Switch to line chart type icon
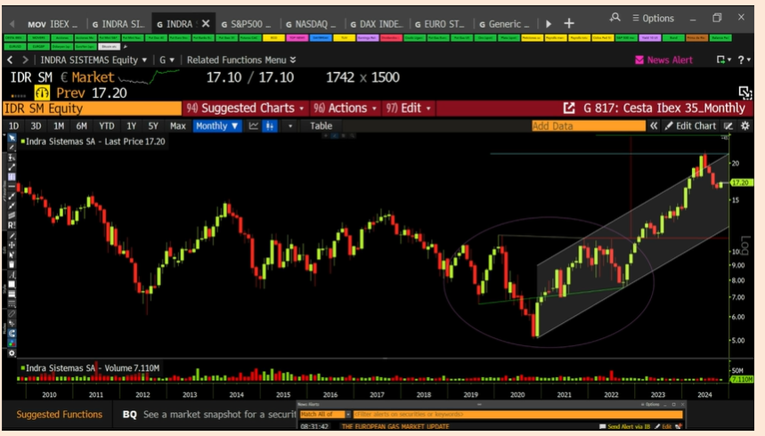 point(254,125)
